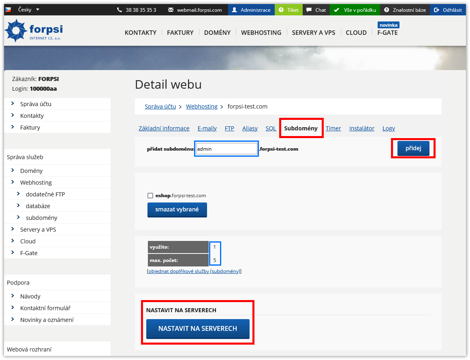Click the blue NASTAVIT NA SERVERECH button
470x360 pixels.
pyautogui.click(x=198, y=328)
